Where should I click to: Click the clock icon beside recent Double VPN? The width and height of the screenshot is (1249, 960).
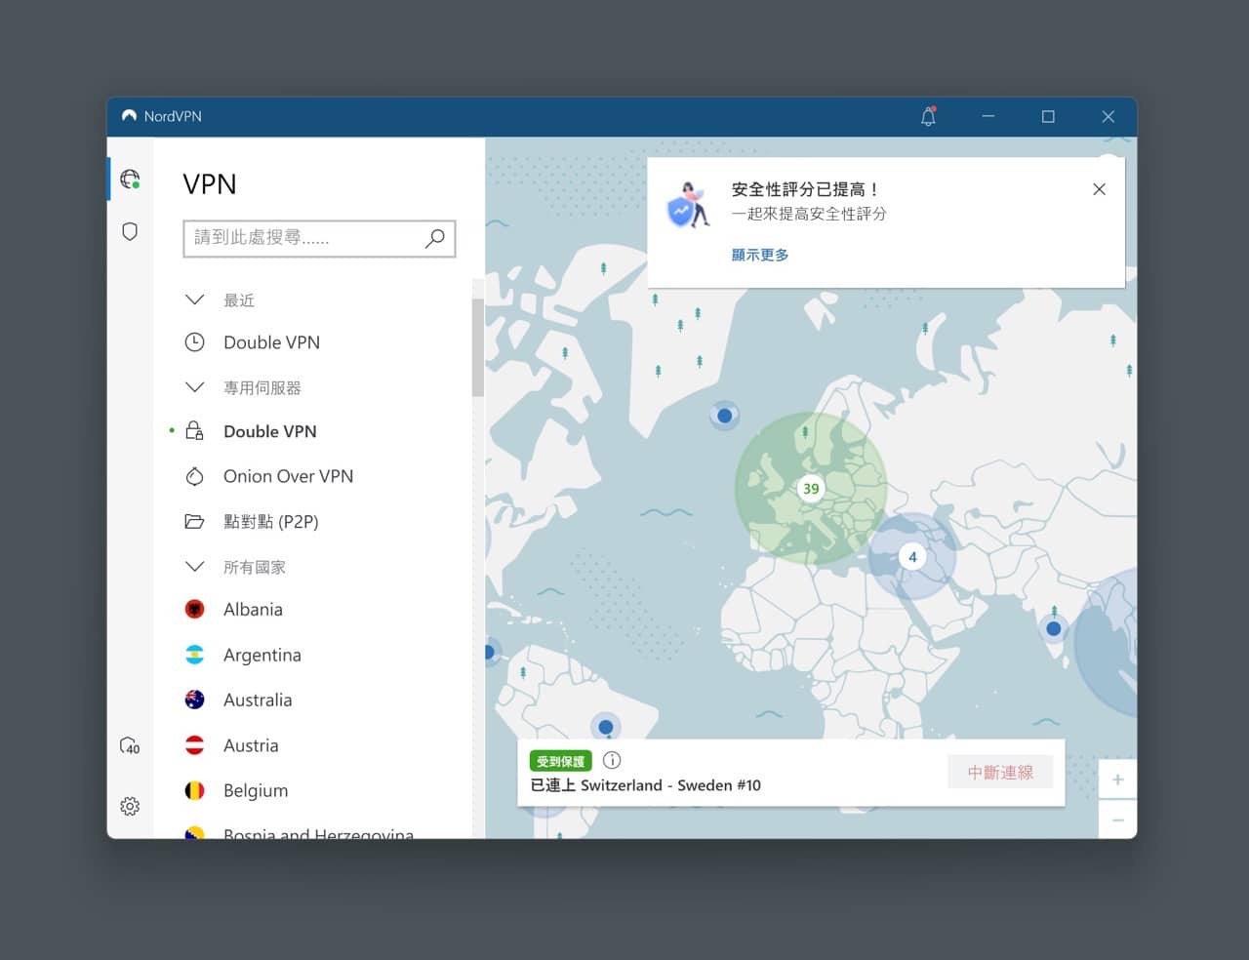tap(195, 342)
